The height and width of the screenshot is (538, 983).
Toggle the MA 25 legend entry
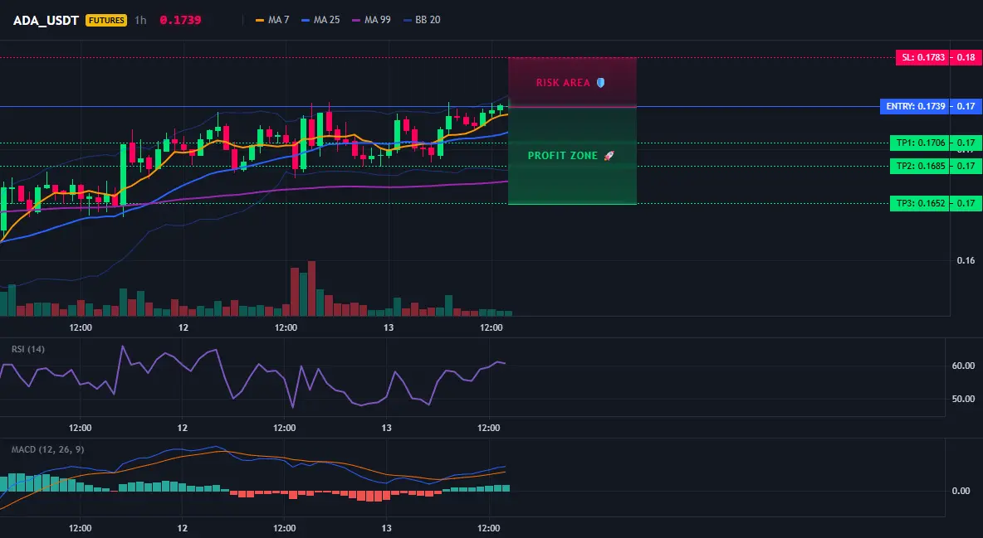click(x=321, y=20)
